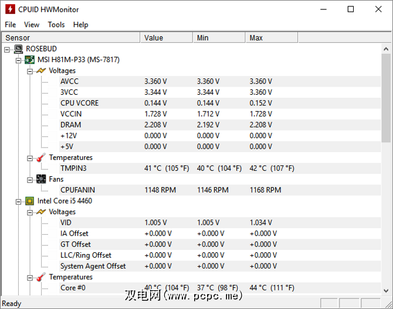Click the CPUID HWMonitor lightning bolt app icon
Screen dimensions: 393x309
point(10,9)
